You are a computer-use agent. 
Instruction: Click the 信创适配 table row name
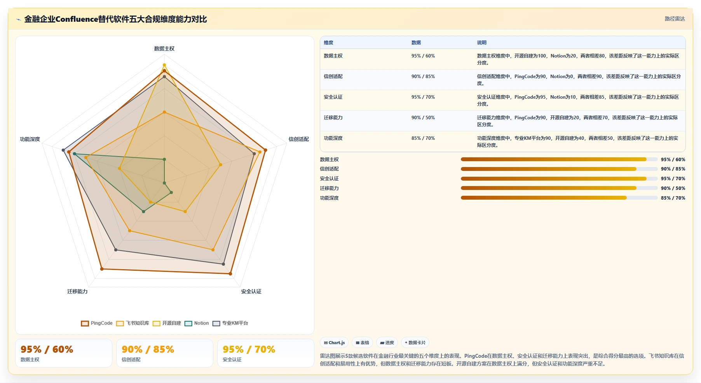click(333, 77)
